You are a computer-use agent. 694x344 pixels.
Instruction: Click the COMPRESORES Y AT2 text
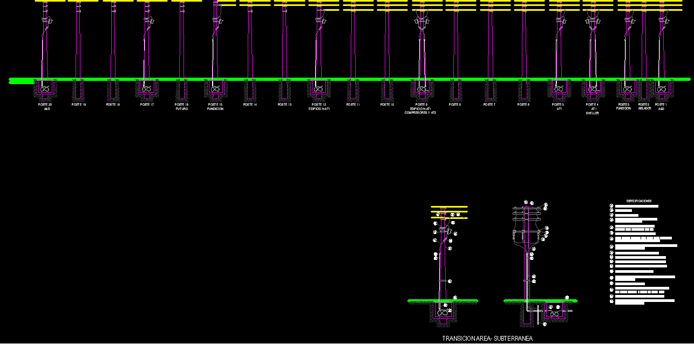point(420,113)
